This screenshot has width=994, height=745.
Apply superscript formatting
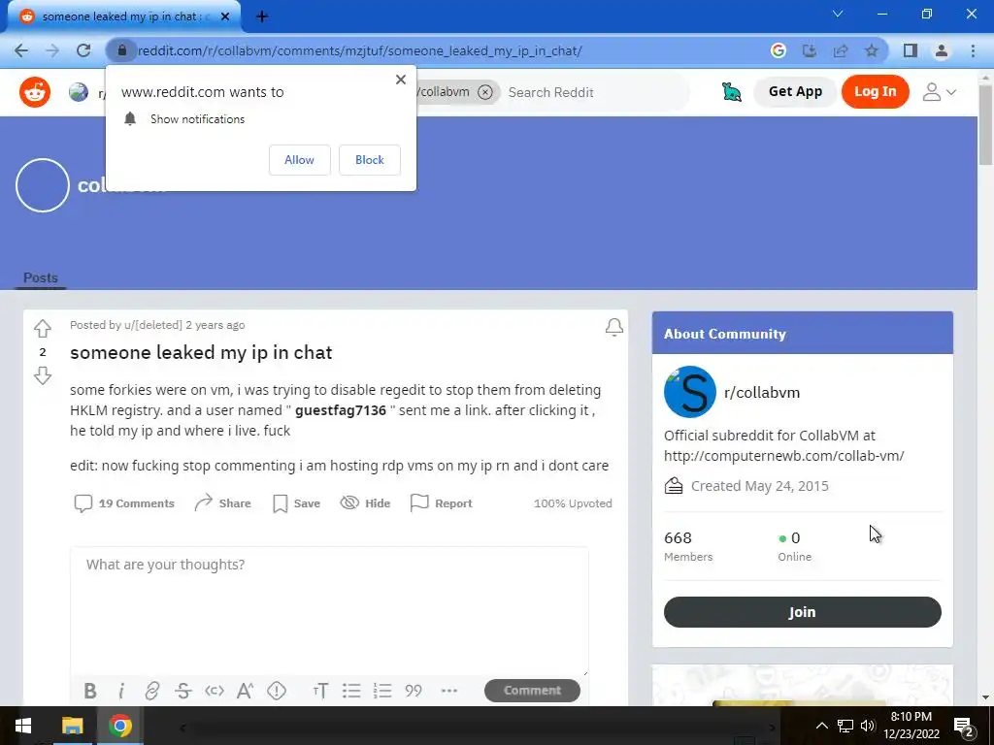point(246,691)
